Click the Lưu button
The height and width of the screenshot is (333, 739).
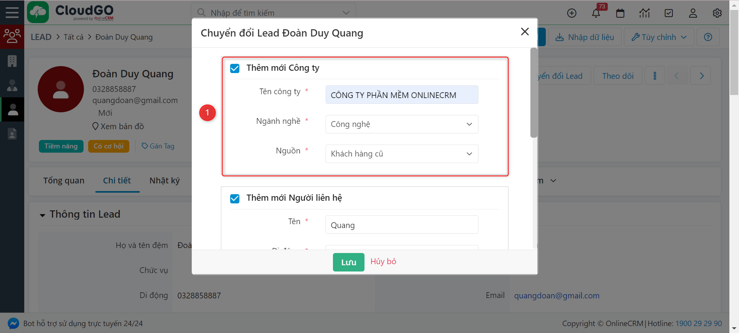348,262
